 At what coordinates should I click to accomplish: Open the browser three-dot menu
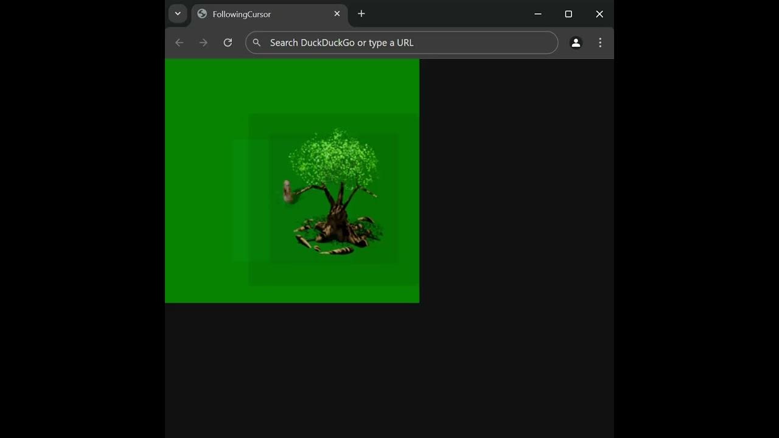600,43
